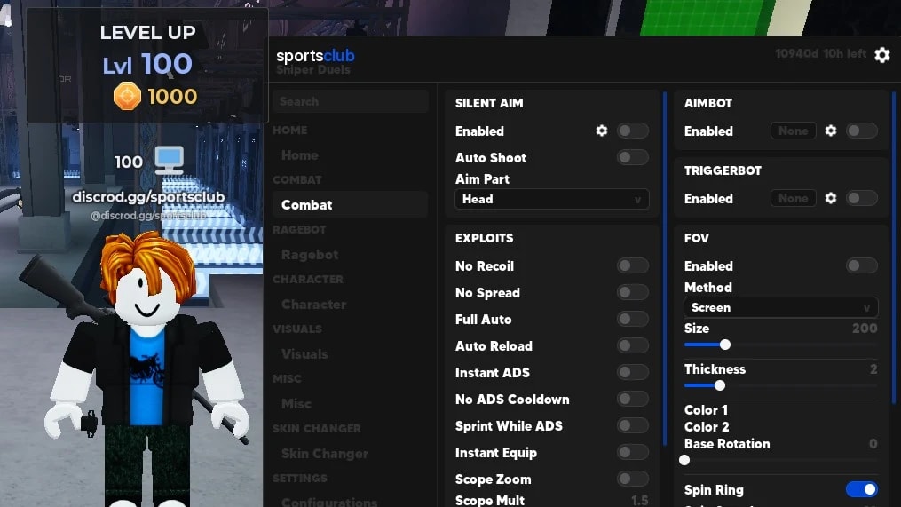
Task: Focus the Search input field
Action: tap(350, 101)
